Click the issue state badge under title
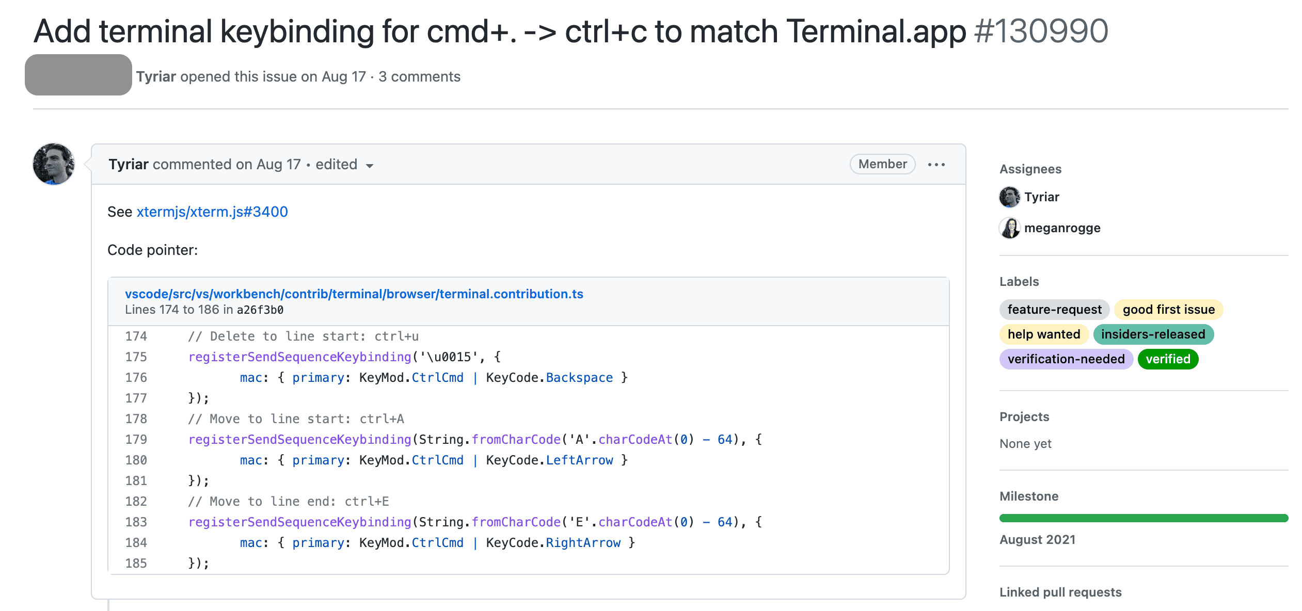 pos(78,75)
